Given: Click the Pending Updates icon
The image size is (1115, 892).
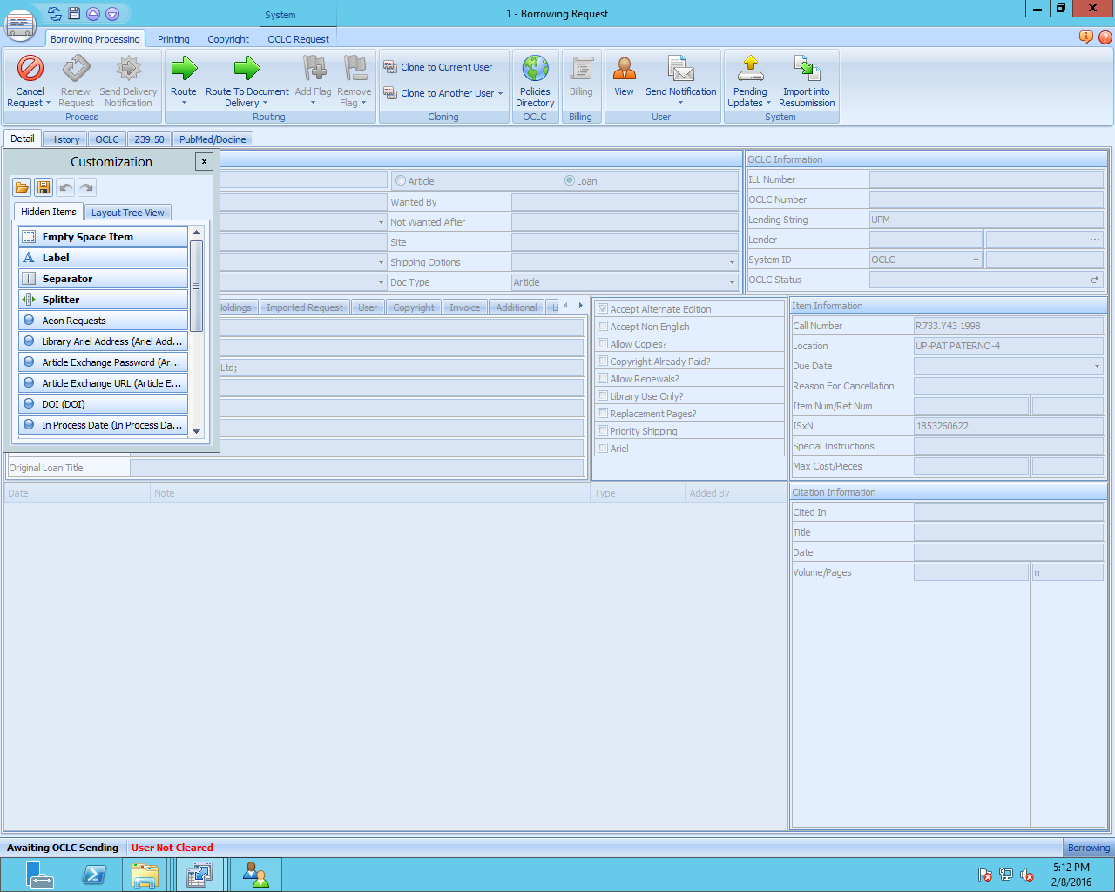Looking at the screenshot, I should point(750,69).
